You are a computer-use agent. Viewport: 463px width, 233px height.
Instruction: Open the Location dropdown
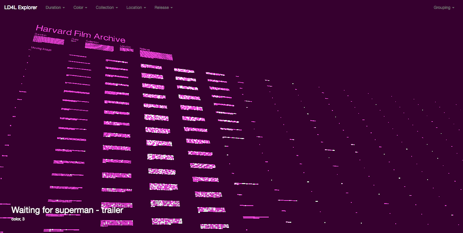click(136, 8)
